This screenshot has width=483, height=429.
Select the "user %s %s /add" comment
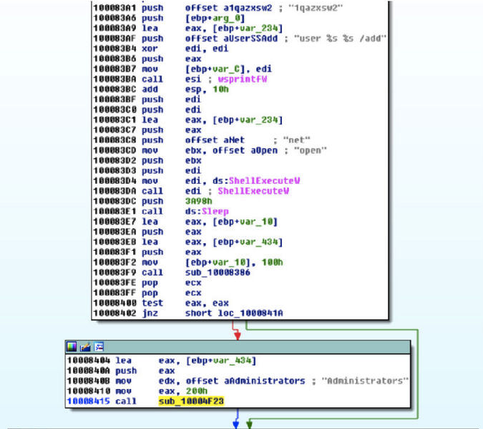coord(340,39)
